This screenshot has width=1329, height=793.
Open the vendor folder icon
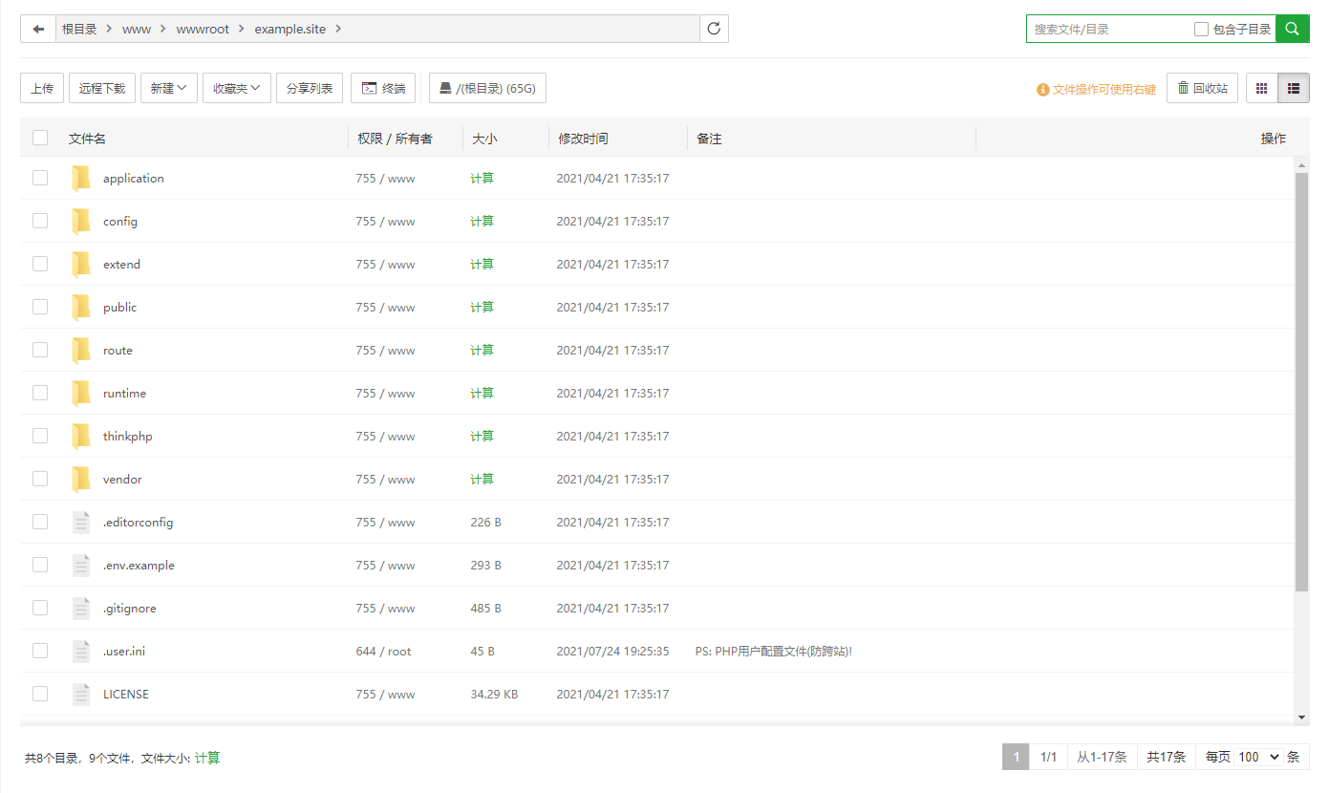pyautogui.click(x=81, y=479)
